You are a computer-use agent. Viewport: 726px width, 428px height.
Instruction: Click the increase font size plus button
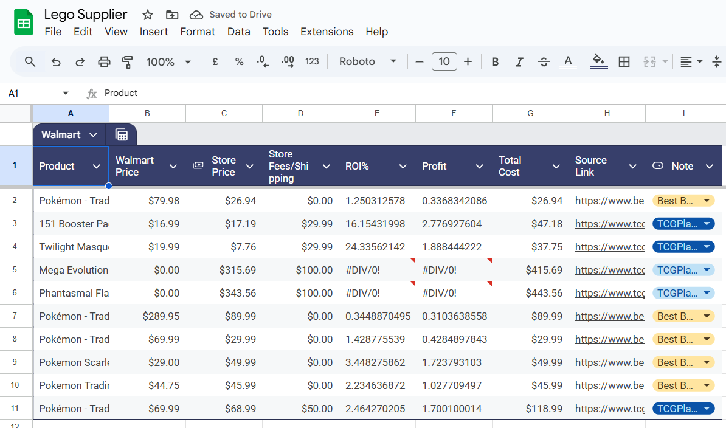(468, 61)
